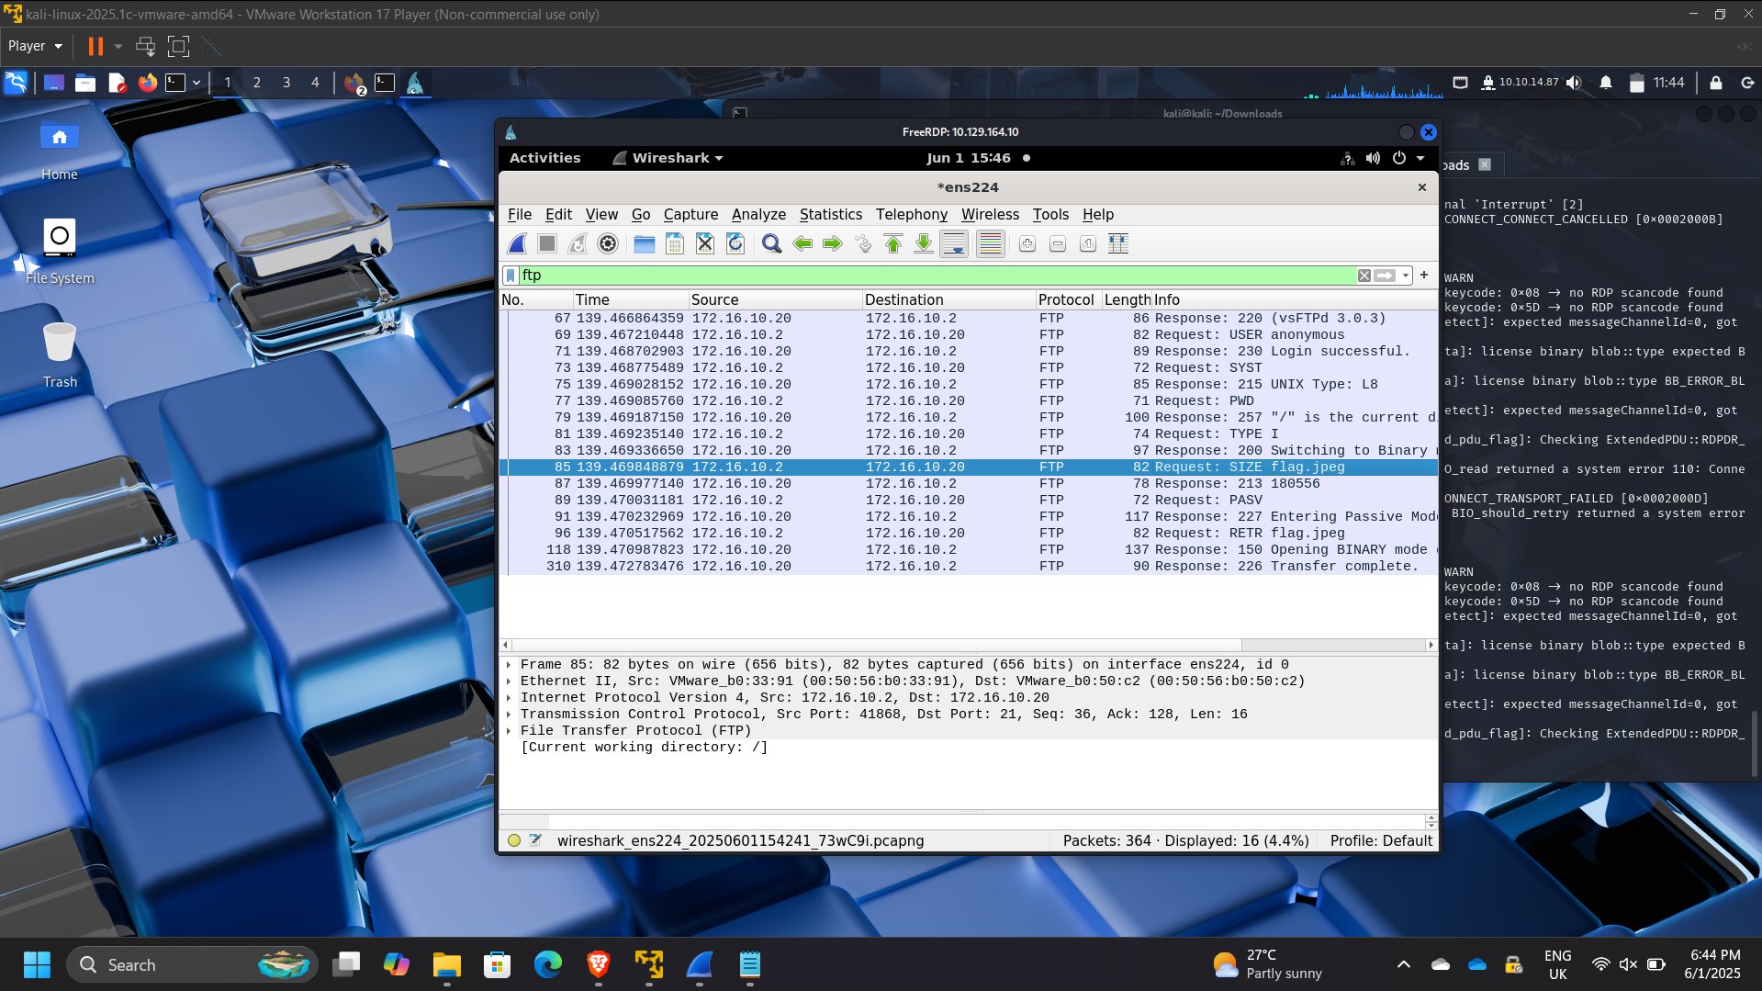Viewport: 1762px width, 991px height.
Task: Pause the VMware virtual machine
Action: pyautogui.click(x=95, y=46)
